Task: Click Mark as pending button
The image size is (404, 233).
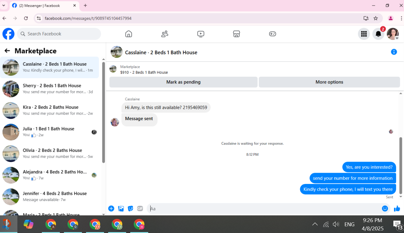Action: 183,82
